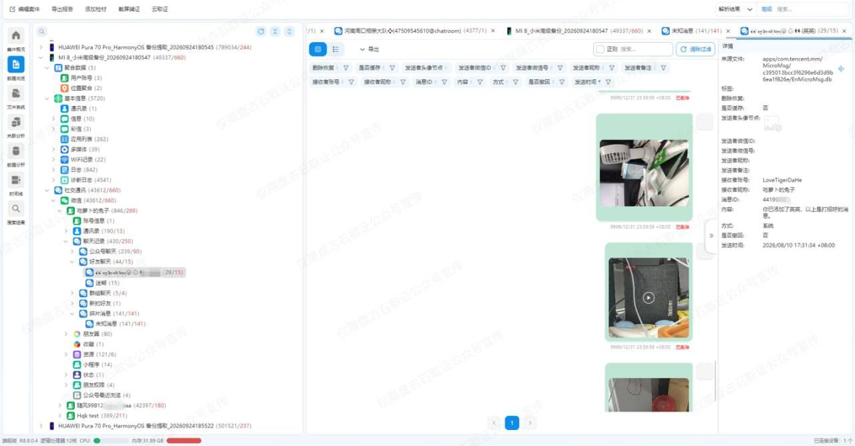Go to page 1
Screen dimensions: 855x446
(x=512, y=423)
